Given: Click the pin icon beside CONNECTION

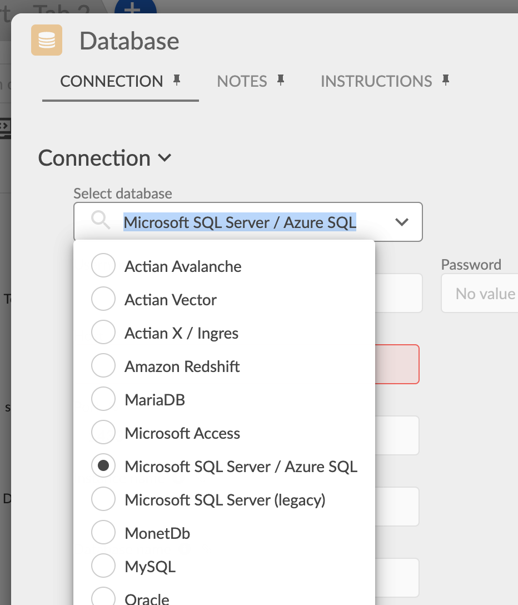Looking at the screenshot, I should coord(177,80).
